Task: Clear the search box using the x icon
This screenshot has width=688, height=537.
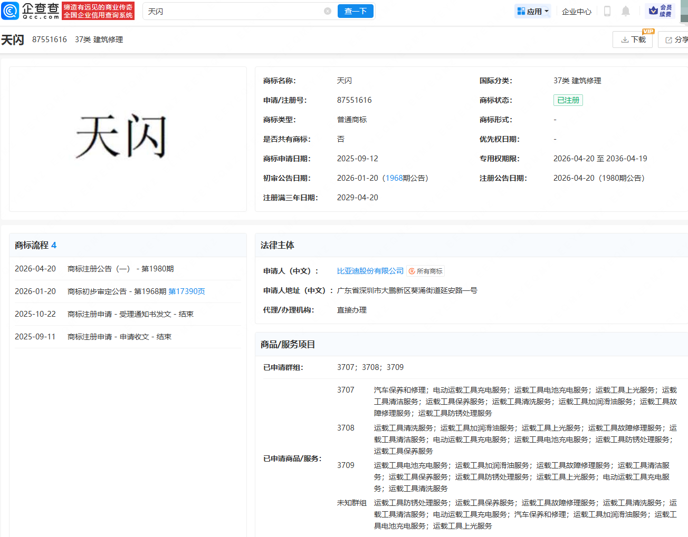Action: click(327, 11)
